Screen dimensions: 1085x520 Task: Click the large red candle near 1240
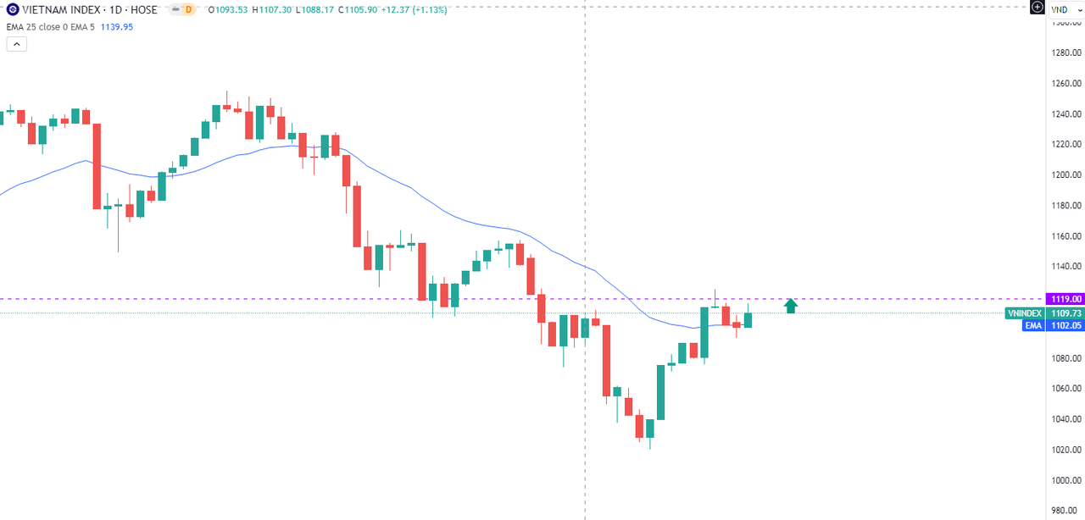click(x=97, y=166)
